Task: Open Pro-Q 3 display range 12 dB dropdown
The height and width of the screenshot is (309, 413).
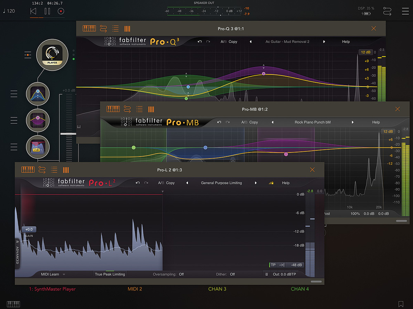Action: pos(366,52)
